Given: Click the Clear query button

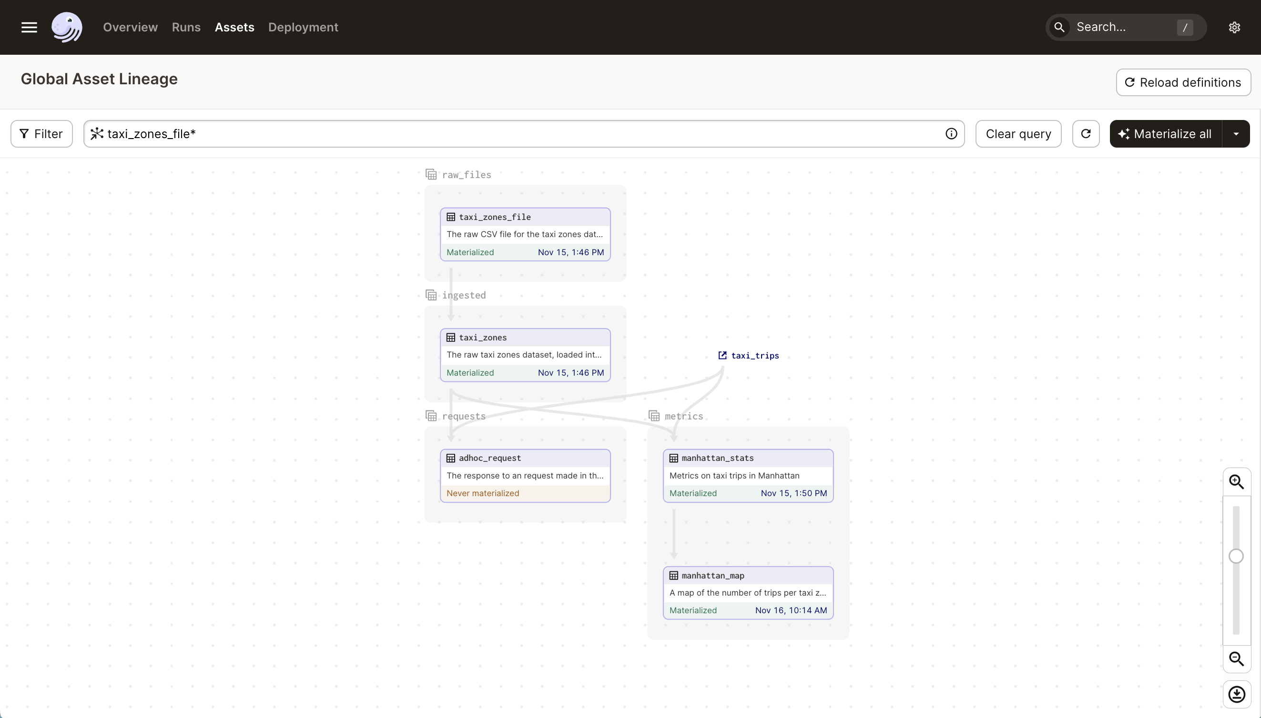Looking at the screenshot, I should (x=1018, y=133).
